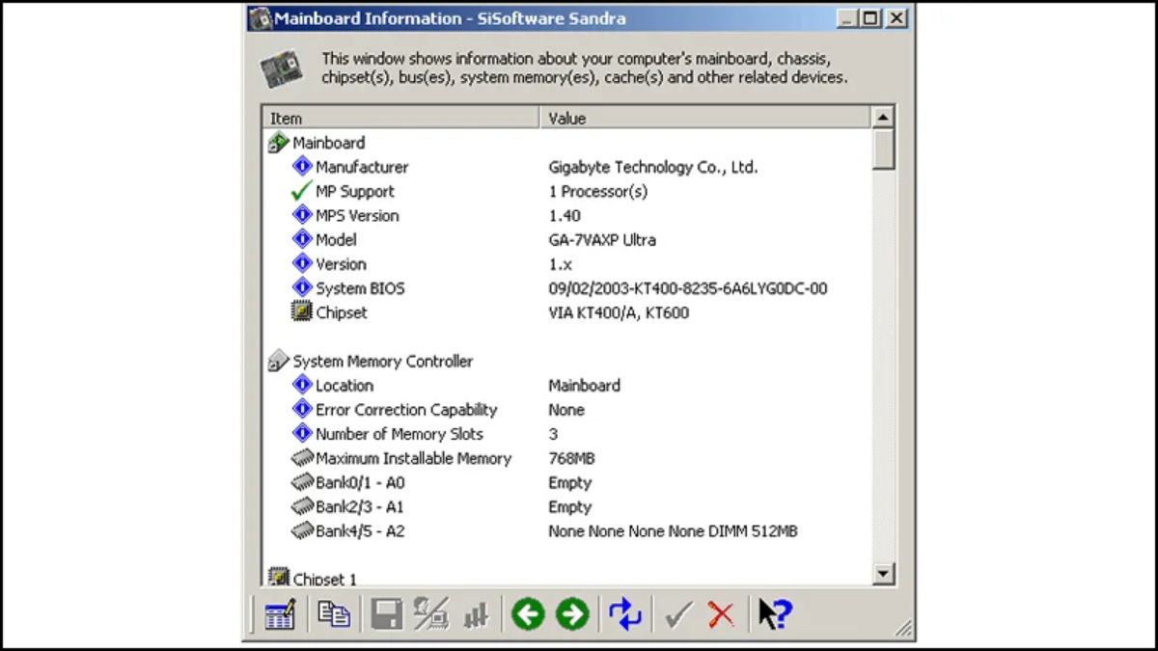Image resolution: width=1158 pixels, height=651 pixels.
Task: Click the Value column header
Action: tap(705, 118)
